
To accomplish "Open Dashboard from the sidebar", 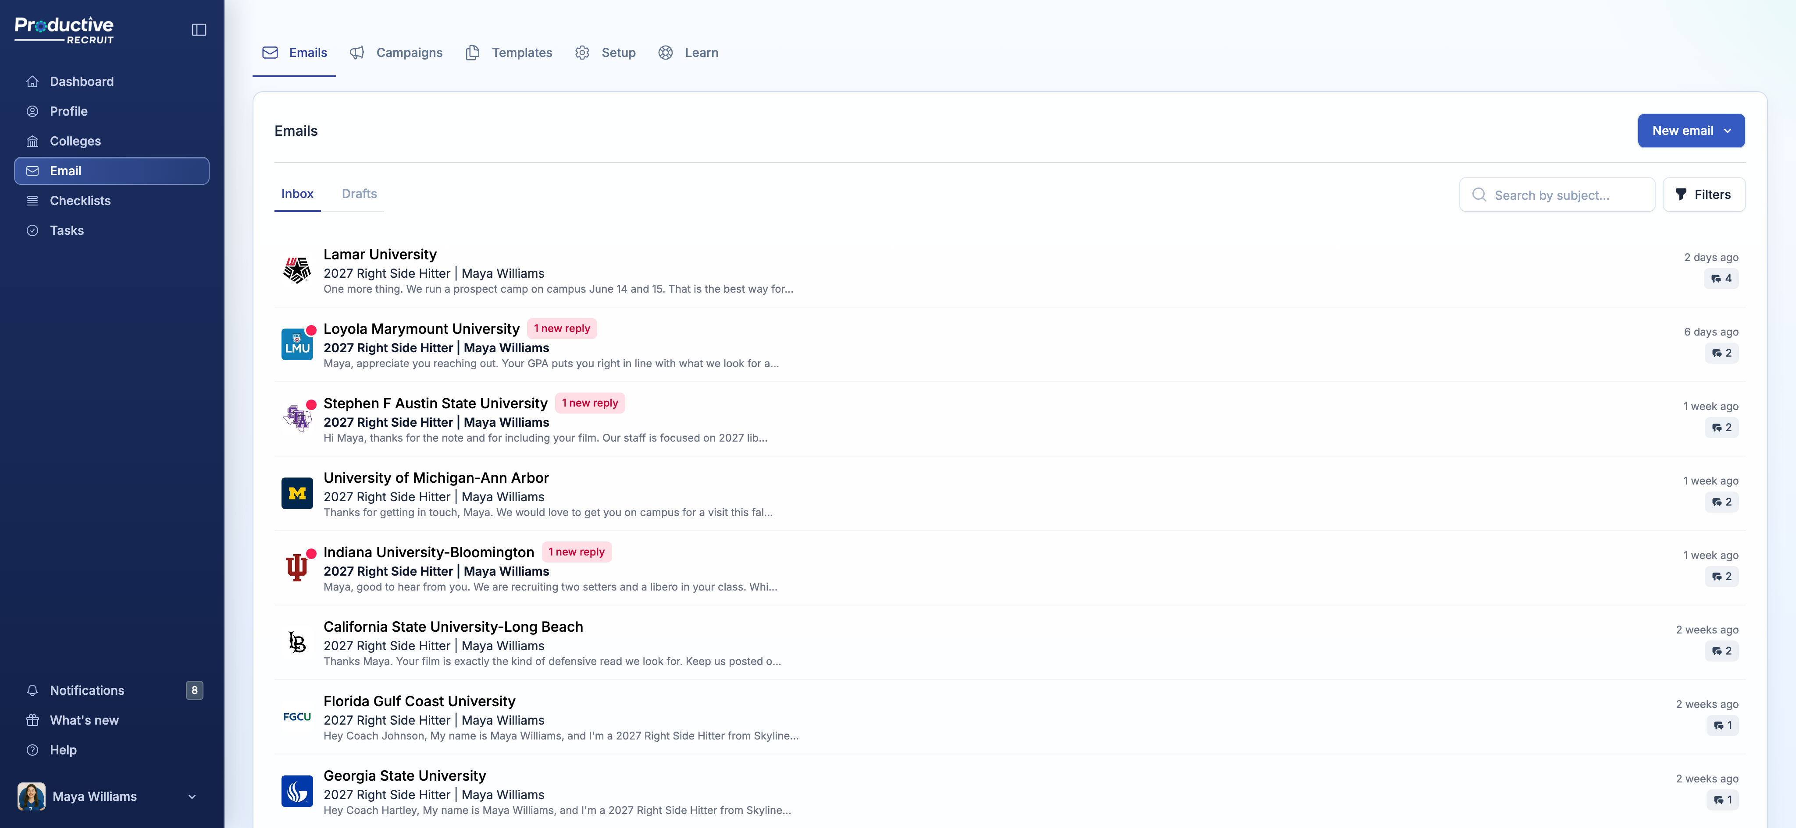I will (111, 81).
